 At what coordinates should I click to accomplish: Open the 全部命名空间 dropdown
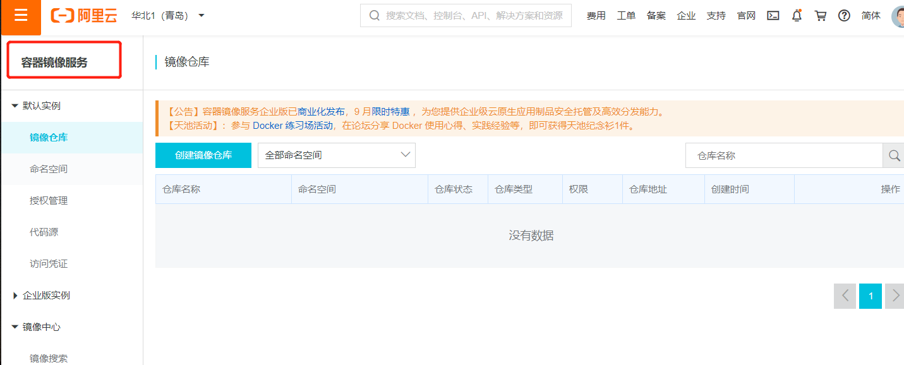pos(337,155)
